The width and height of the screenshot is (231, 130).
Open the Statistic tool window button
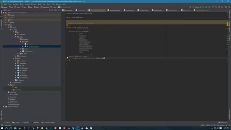click(26, 122)
